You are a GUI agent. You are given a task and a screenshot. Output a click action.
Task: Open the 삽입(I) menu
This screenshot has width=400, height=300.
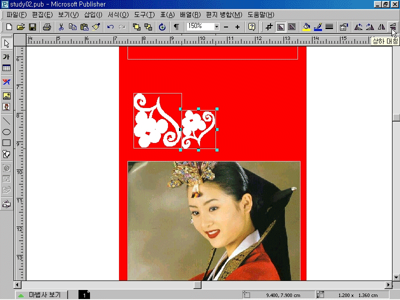[x=93, y=15]
